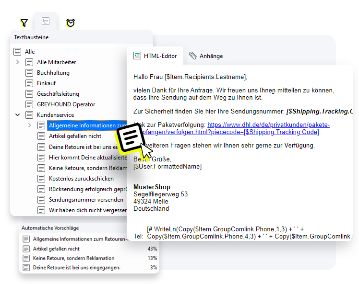The height and width of the screenshot is (284, 359).
Task: Click the icon next to Alle
Action: pos(17,52)
